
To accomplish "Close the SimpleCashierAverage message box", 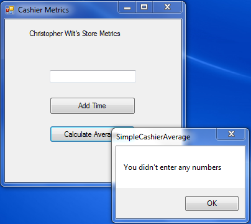I will [231, 134].
